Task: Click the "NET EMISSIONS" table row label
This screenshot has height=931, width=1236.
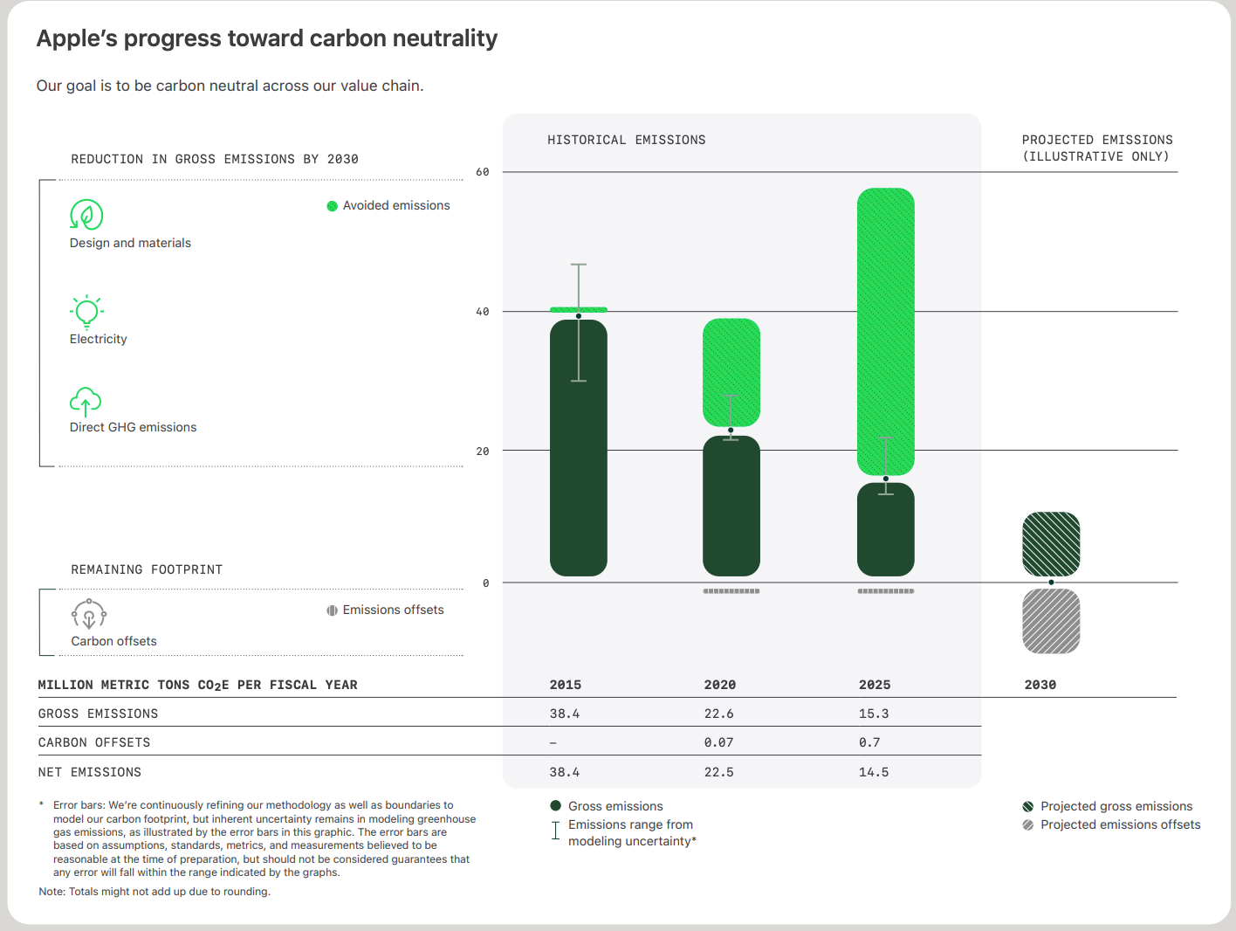Action: [x=90, y=772]
